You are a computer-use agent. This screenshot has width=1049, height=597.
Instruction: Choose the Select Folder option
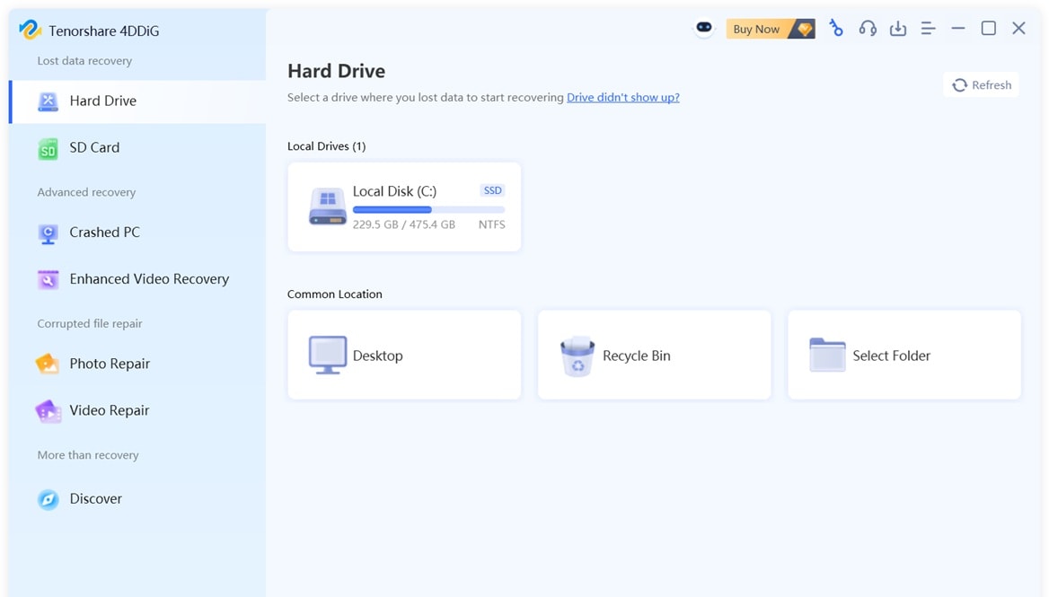point(903,355)
